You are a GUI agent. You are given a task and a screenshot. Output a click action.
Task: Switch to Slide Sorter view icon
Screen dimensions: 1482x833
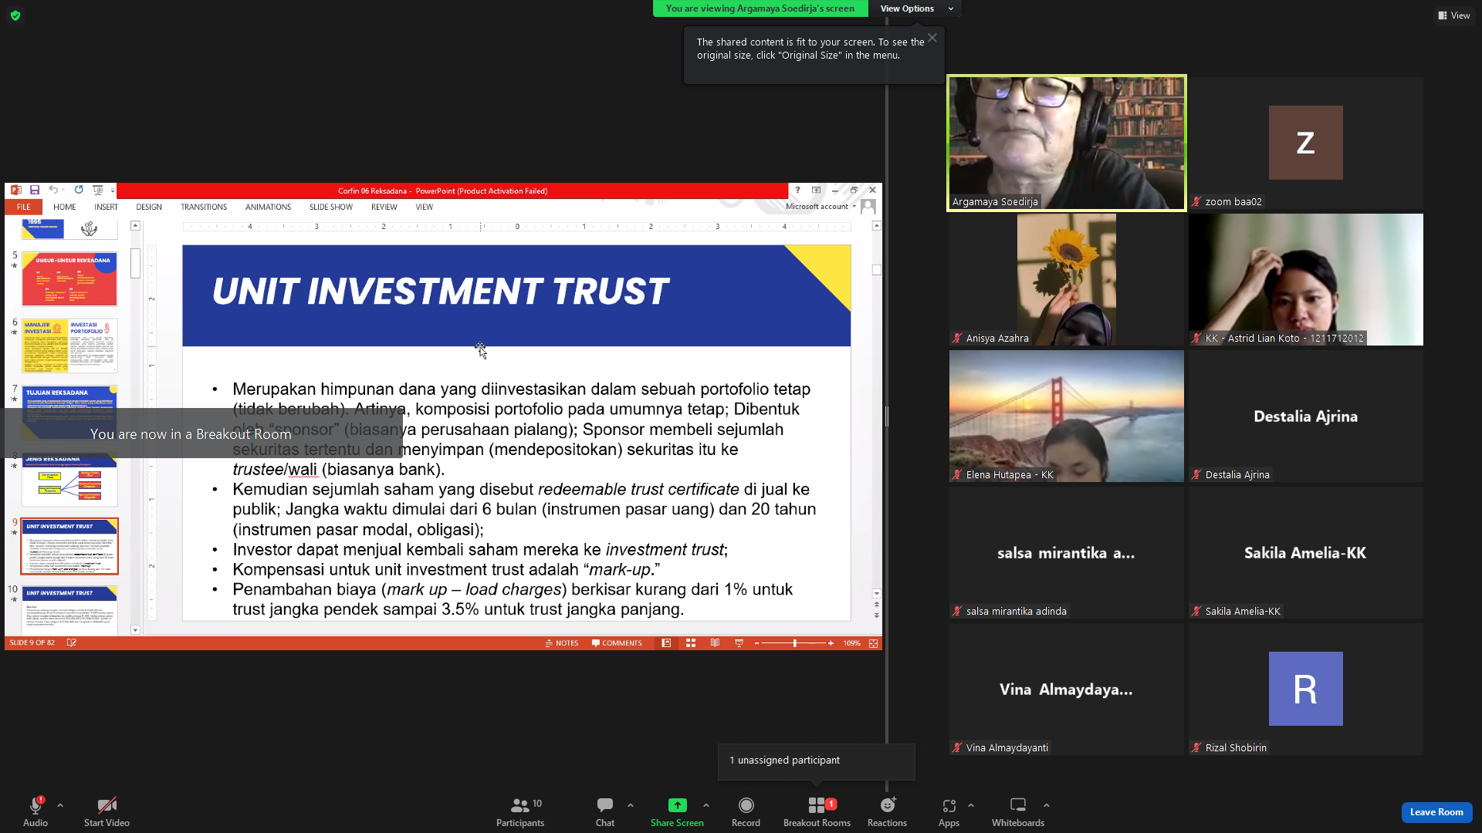point(691,643)
